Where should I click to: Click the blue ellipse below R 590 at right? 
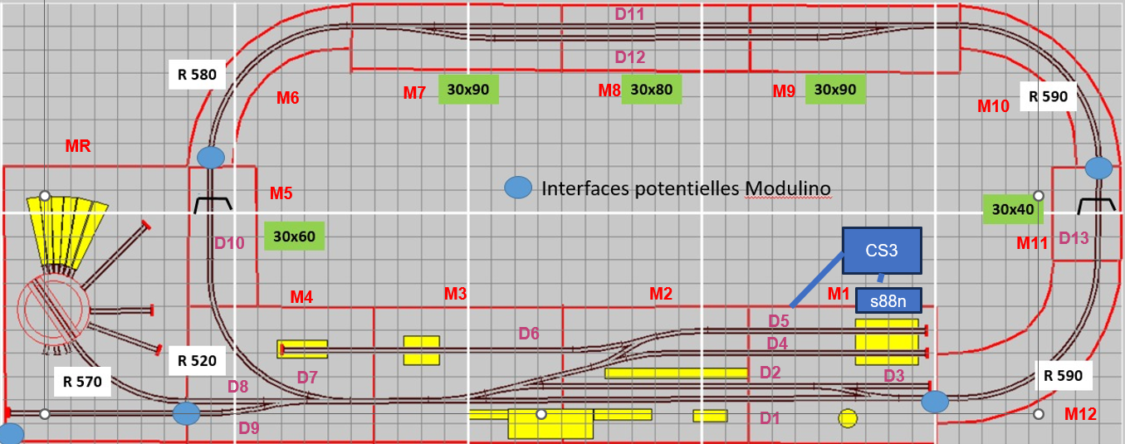[x=1098, y=168]
